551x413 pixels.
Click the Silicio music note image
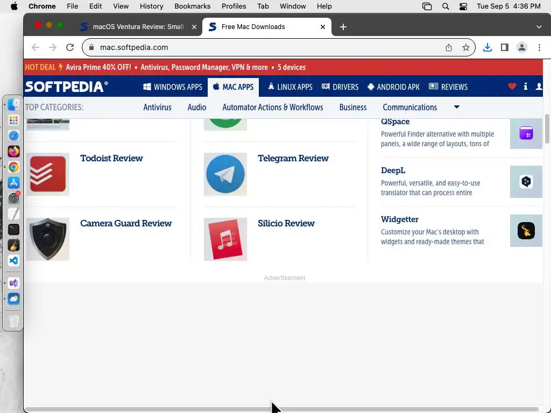(225, 239)
